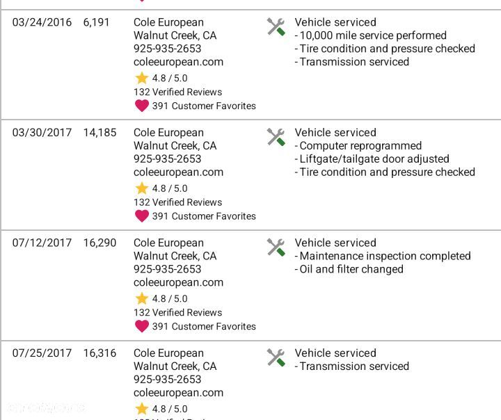This screenshot has height=420, width=501.
Task: Click the 14,185 mileage reading
Action: coord(100,133)
